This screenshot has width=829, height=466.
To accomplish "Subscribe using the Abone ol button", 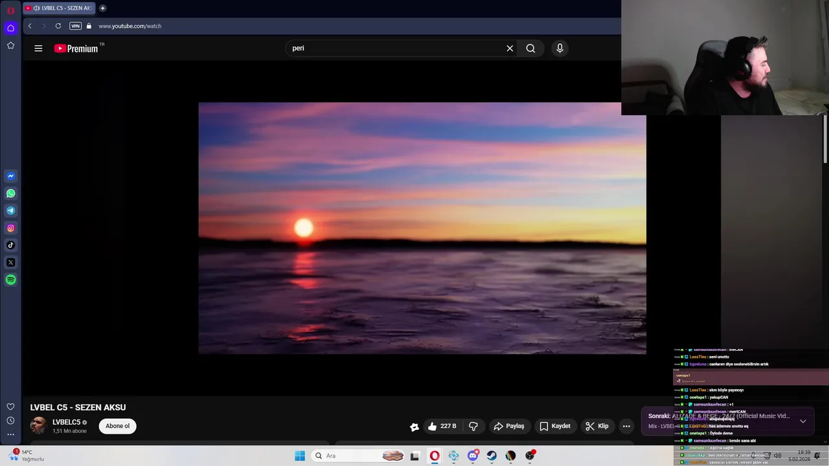I will coord(117,426).
